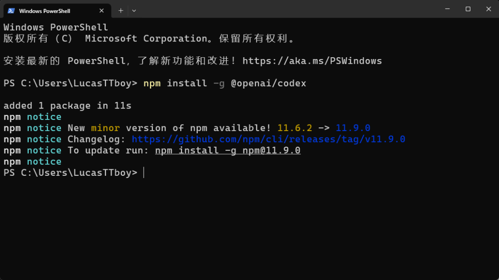Click the "added 1 package in 11s" line
Screen dimensions: 499x280
pyautogui.click(x=67, y=106)
